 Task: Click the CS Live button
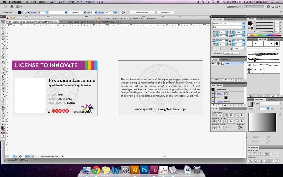274,7
